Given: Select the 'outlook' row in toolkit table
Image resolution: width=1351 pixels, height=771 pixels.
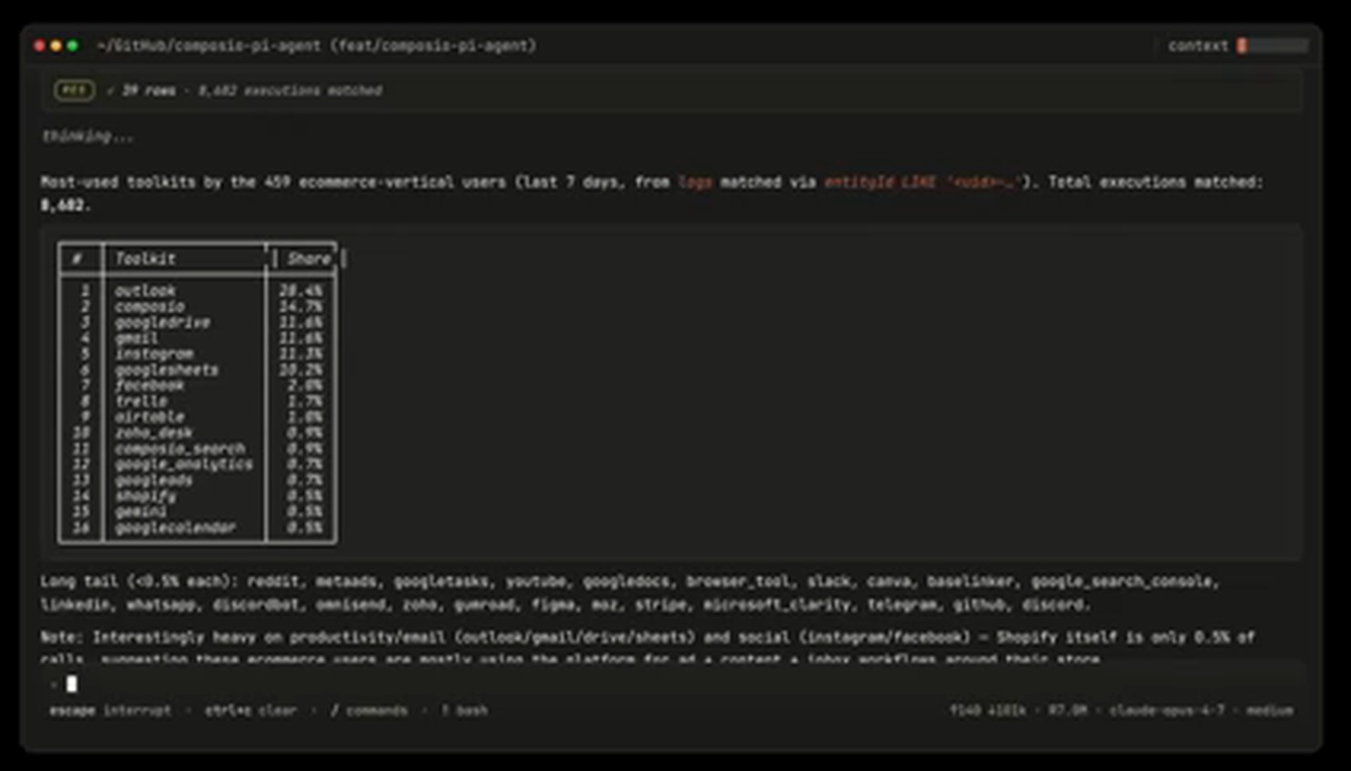Looking at the screenshot, I should tap(198, 290).
